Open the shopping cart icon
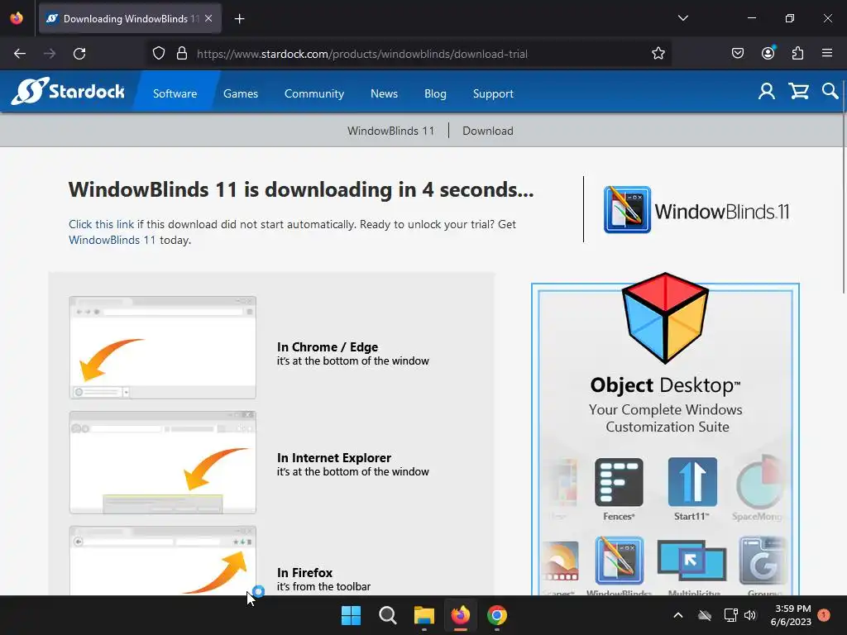Viewport: 847px width, 635px height. click(x=798, y=91)
